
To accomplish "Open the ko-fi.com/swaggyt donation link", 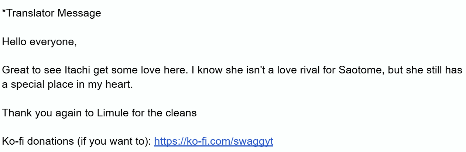I will (213, 141).
